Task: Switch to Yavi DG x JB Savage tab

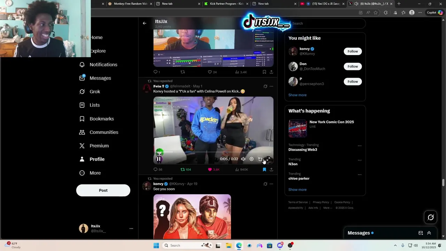Action: click(322, 4)
